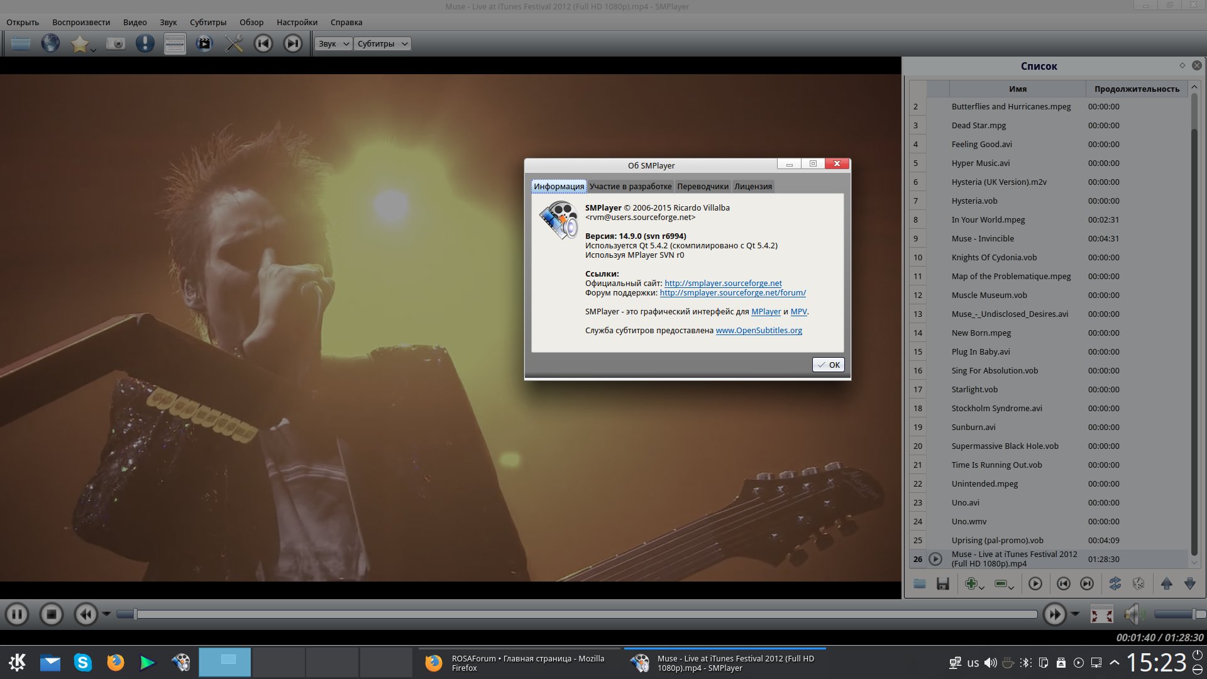Take a screenshot with the camera icon
The image size is (1207, 679).
coord(116,43)
